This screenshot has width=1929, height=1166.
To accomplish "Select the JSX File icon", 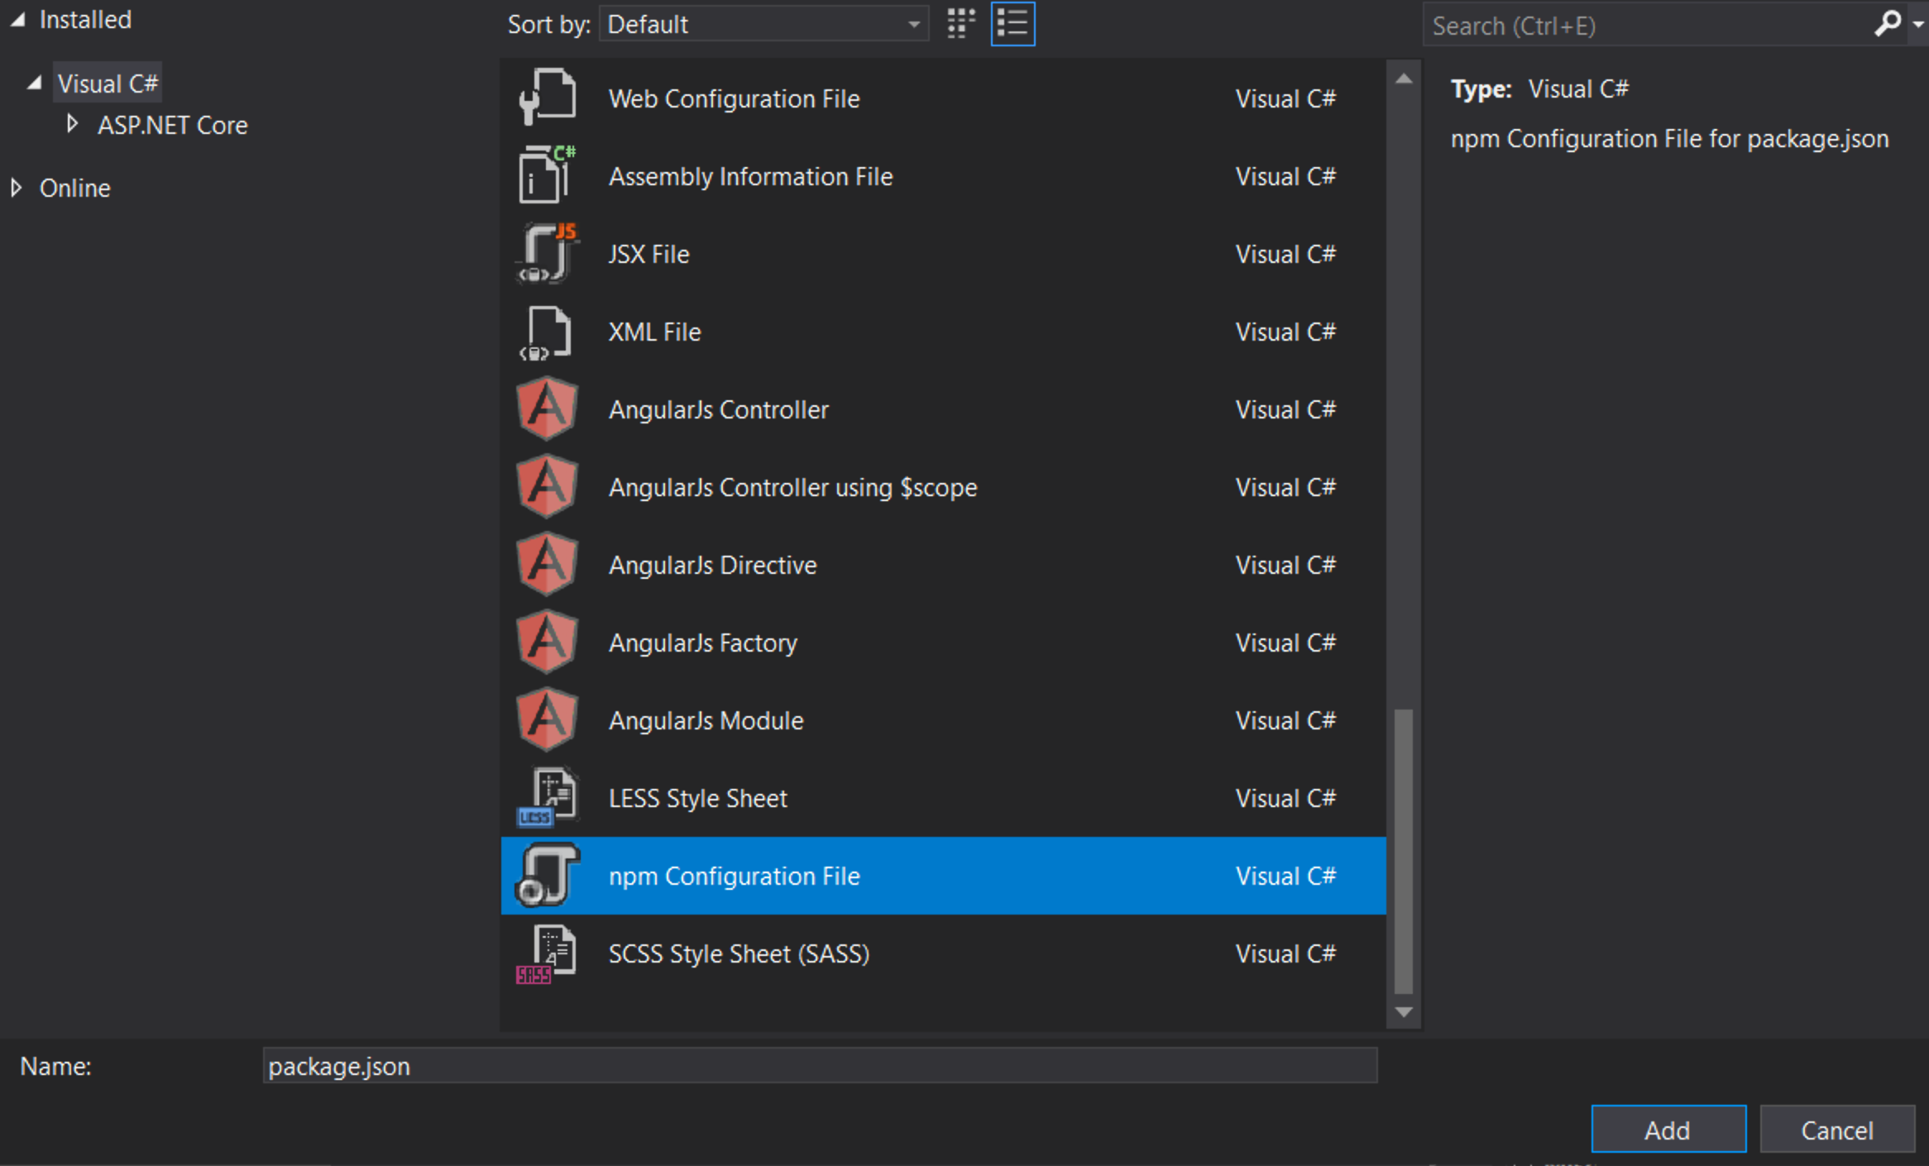I will click(544, 252).
